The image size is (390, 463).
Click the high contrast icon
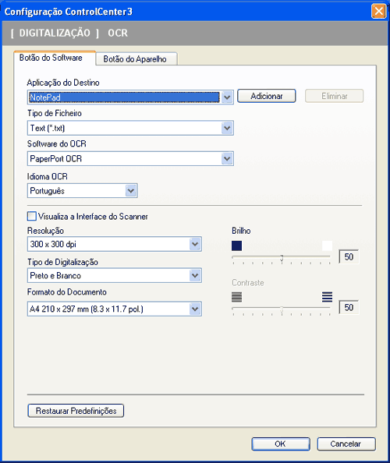(x=327, y=297)
